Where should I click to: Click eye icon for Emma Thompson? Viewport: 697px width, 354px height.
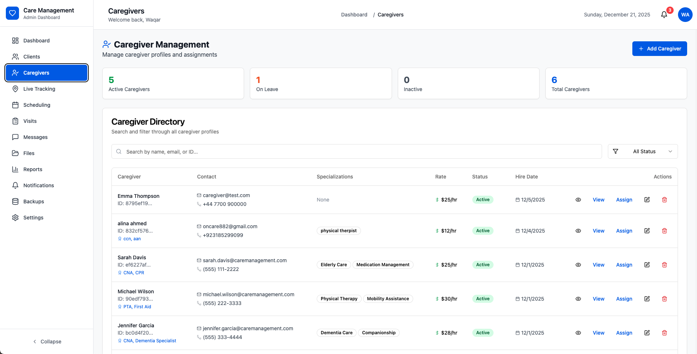tap(578, 200)
